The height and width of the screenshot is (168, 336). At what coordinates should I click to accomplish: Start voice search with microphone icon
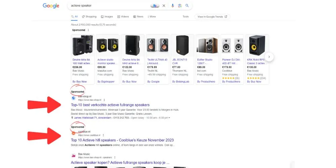click(x=172, y=6)
